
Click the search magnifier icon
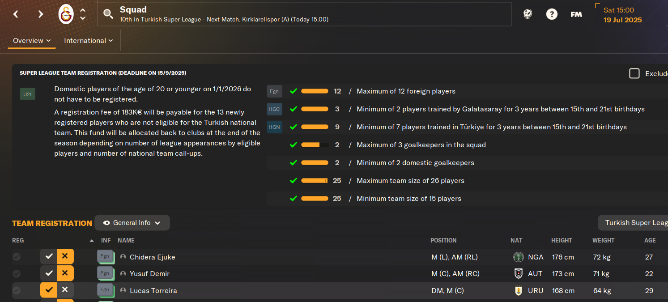[108, 14]
